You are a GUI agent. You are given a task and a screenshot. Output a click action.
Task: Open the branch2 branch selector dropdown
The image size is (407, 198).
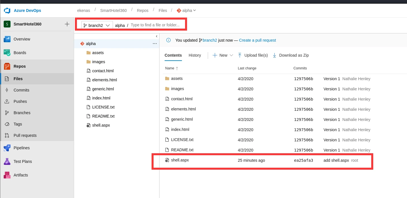(x=97, y=25)
